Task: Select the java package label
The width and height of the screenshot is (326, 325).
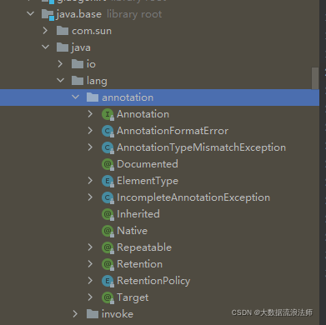Action: 81,47
